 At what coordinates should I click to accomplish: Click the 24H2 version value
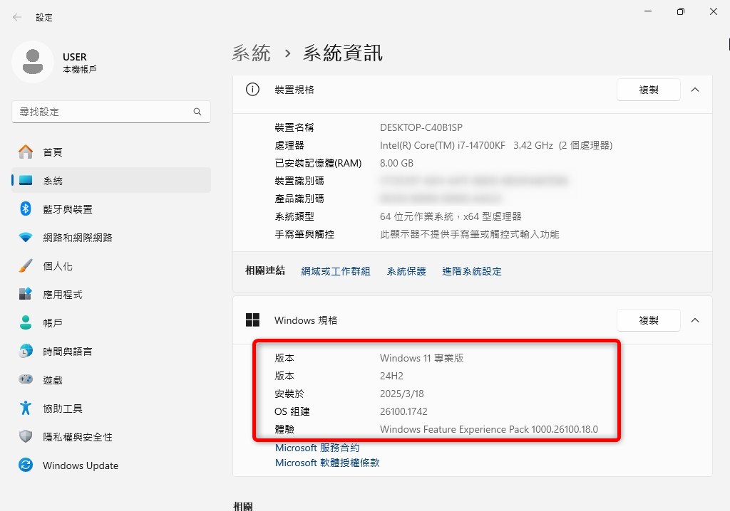[x=391, y=376]
